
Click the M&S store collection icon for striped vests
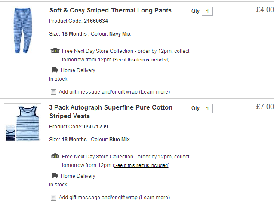tap(55, 156)
